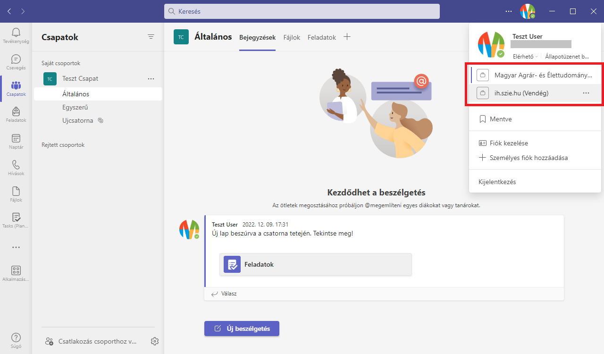This screenshot has width=604, height=354.
Task: Open the Tevékenység activity bell icon
Action: click(x=16, y=35)
